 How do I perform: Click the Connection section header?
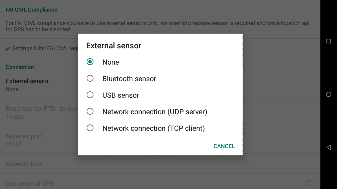(20, 67)
